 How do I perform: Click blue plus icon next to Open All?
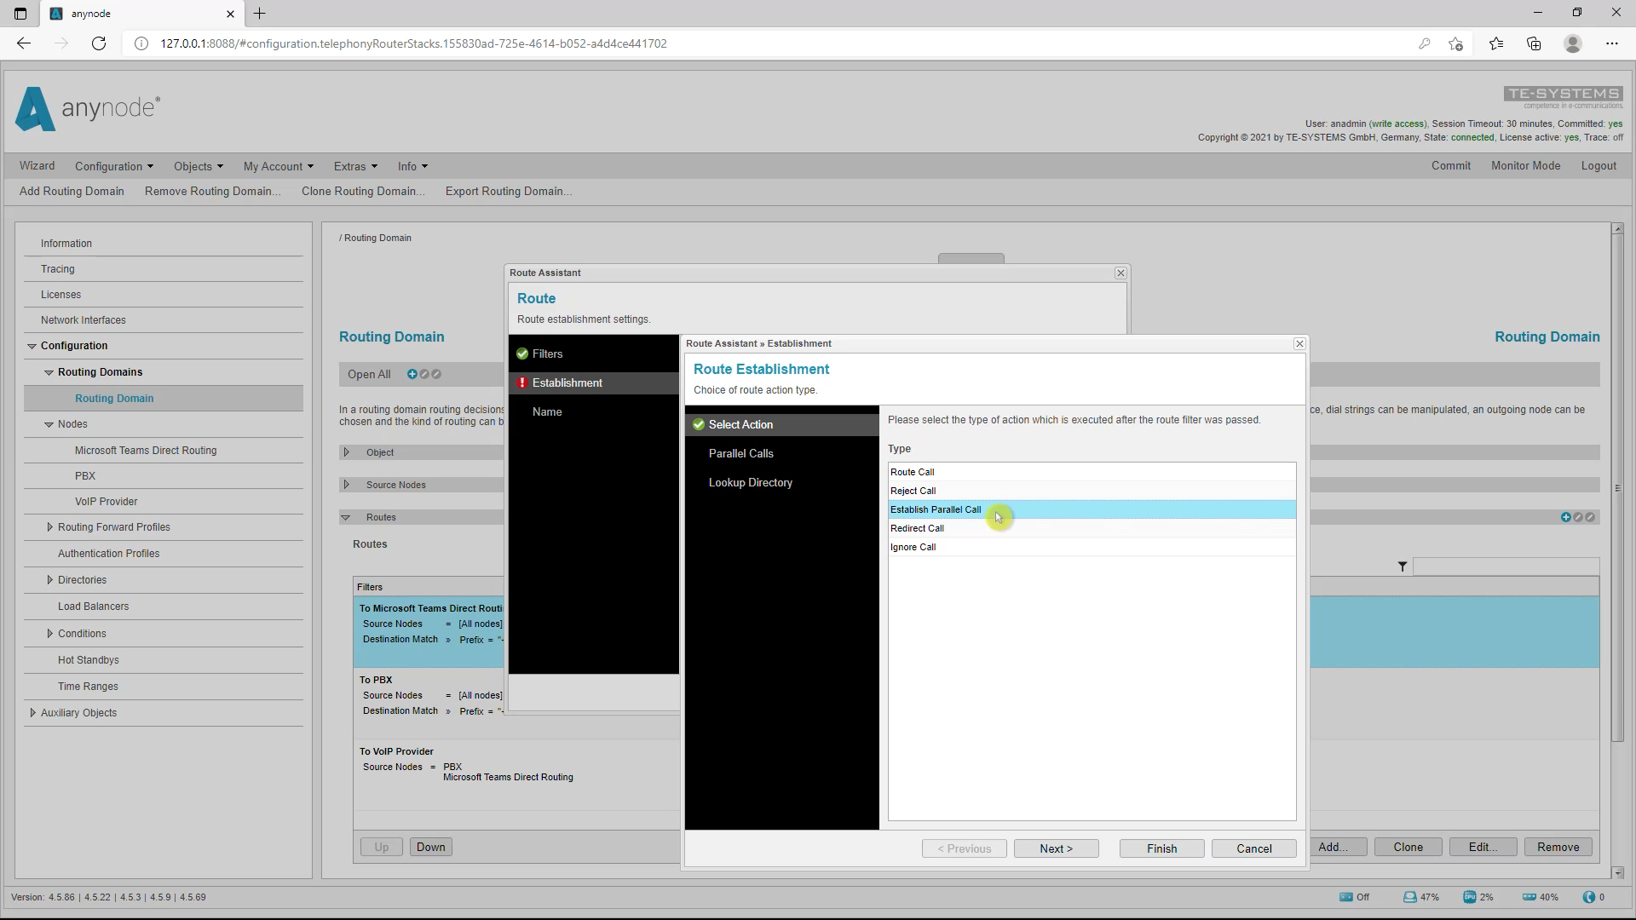(412, 374)
